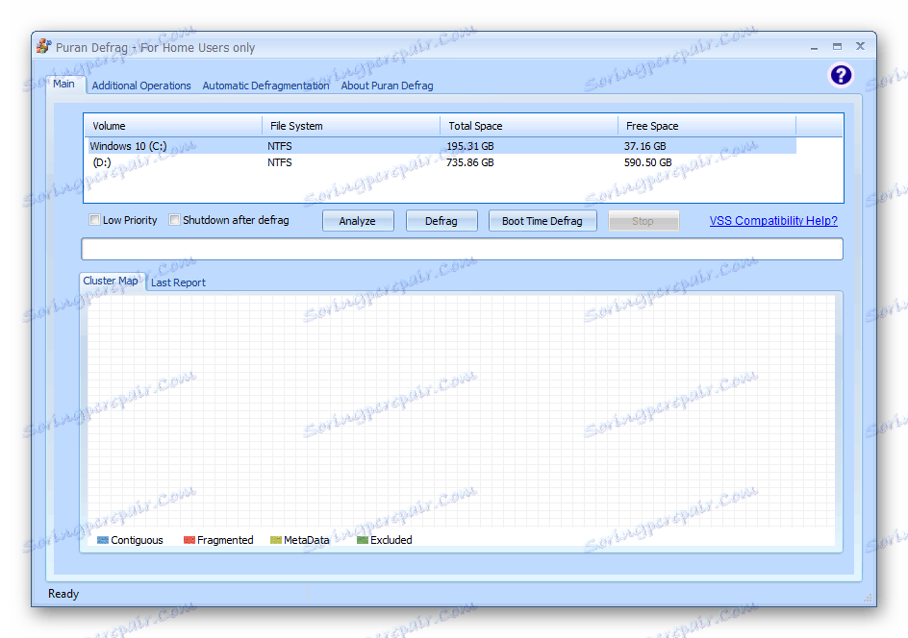Sort by the Free Space column header
This screenshot has height=638, width=908.
click(707, 126)
